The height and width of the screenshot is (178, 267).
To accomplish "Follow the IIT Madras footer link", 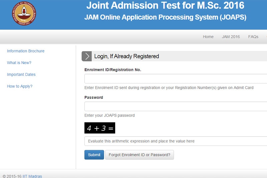I will point(32,176).
